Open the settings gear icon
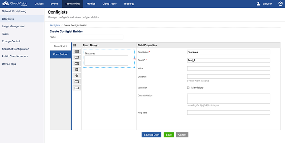This screenshot has width=285, height=143. pos(280,4)
